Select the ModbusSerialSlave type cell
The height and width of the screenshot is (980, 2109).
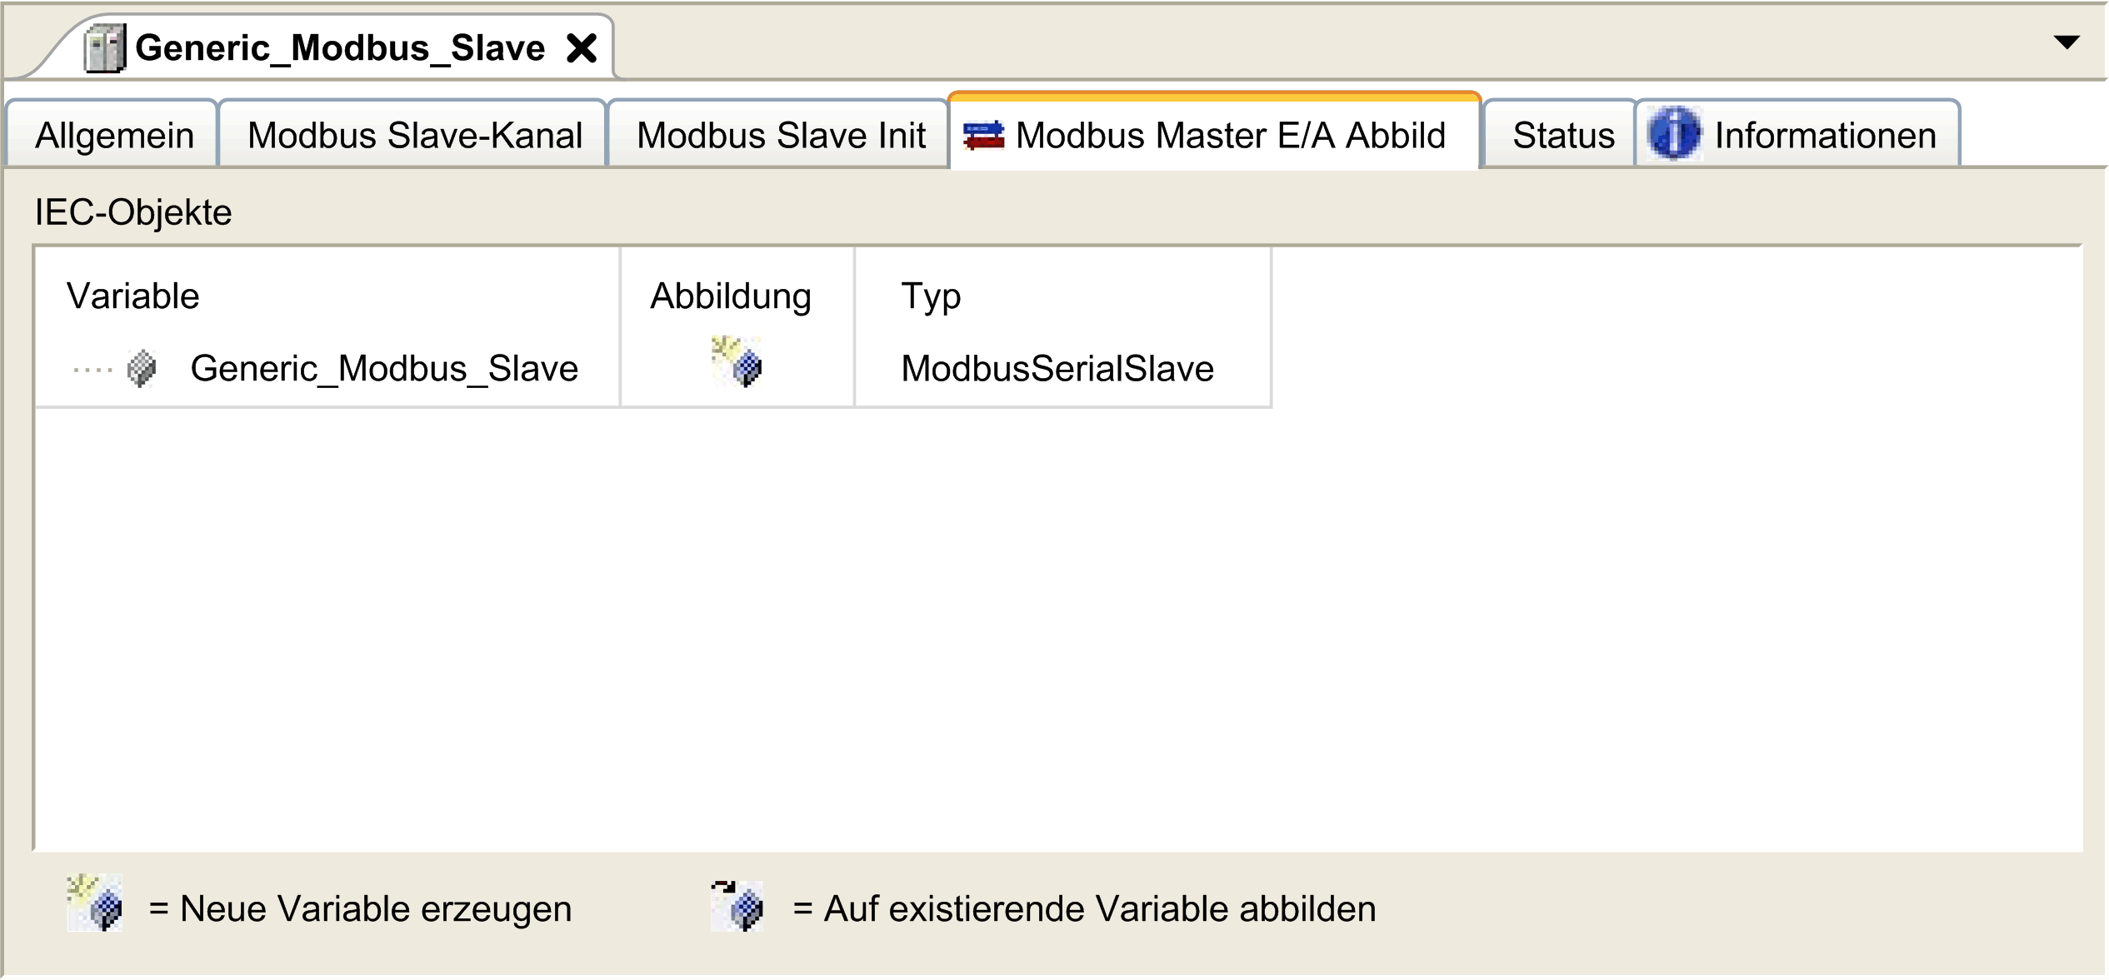click(x=1057, y=369)
